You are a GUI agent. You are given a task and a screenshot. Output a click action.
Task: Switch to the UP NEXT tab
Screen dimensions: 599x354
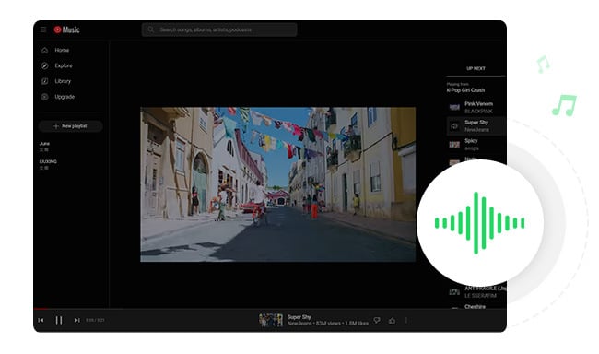476,68
